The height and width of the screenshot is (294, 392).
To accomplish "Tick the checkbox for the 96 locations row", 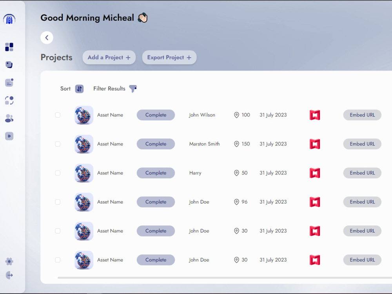I will (x=58, y=202).
